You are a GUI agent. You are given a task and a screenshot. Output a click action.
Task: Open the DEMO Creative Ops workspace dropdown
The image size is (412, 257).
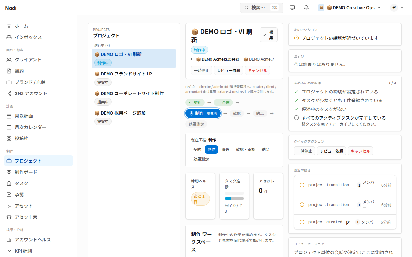point(350,8)
